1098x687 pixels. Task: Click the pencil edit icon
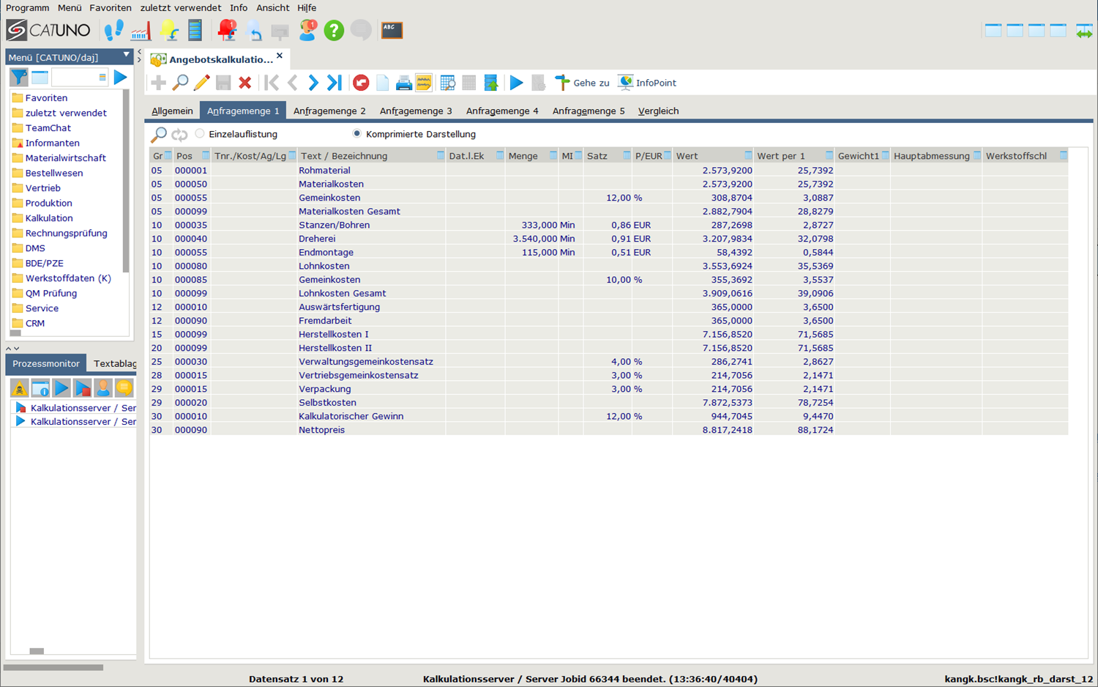tap(201, 83)
